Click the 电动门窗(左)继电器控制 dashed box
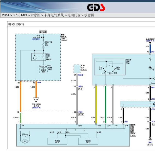The image size is (155, 155). coord(44,69)
